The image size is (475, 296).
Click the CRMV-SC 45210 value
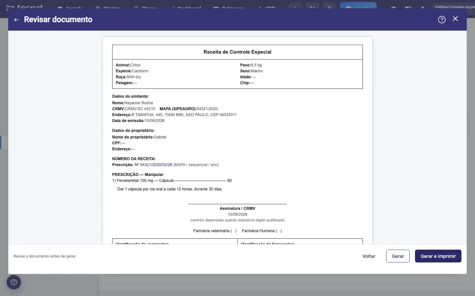140,109
